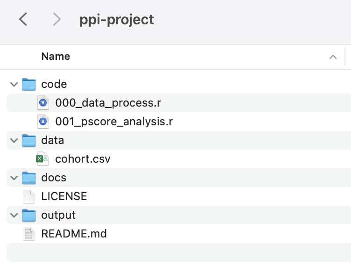Screen dimensions: 351x273
Task: Click the data folder icon
Action: coord(29,140)
